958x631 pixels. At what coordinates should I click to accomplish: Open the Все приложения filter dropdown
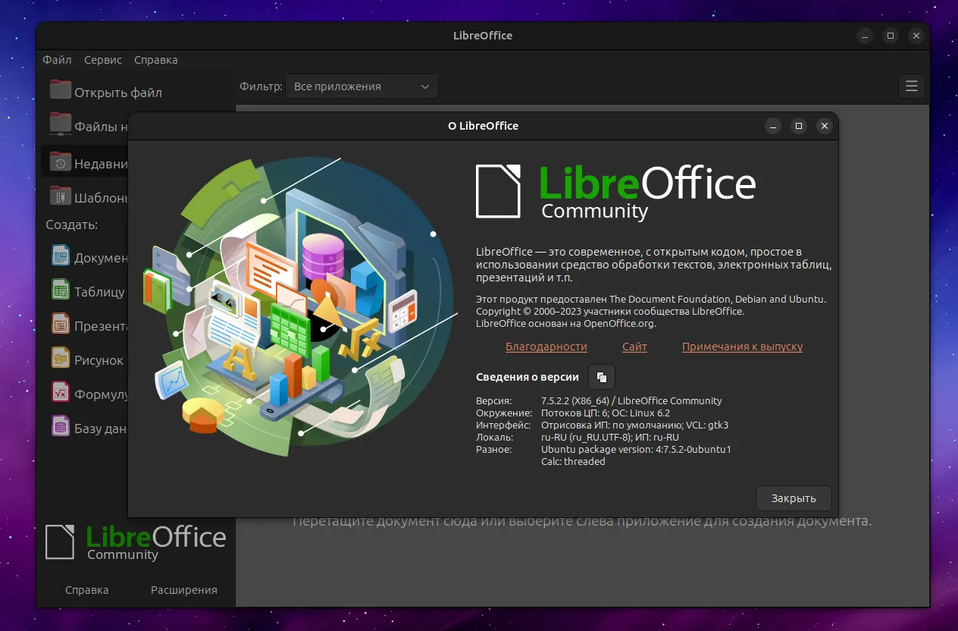click(362, 86)
